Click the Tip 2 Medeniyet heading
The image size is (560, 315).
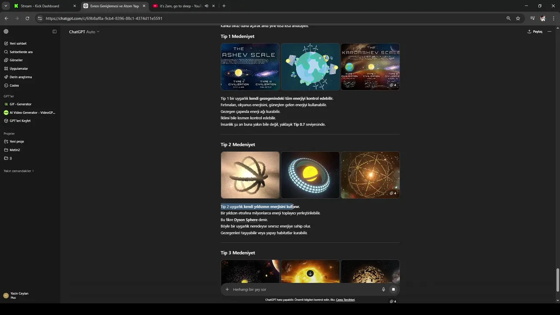[x=238, y=144]
